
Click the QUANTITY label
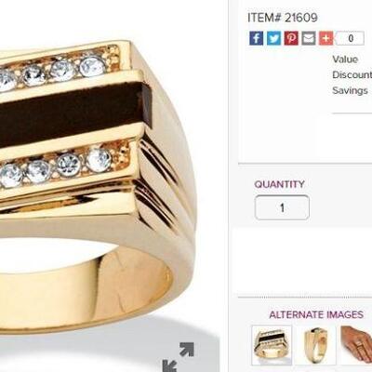click(x=280, y=184)
